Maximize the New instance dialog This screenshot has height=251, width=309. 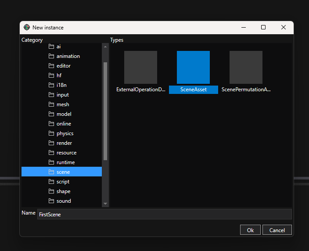pyautogui.click(x=263, y=27)
